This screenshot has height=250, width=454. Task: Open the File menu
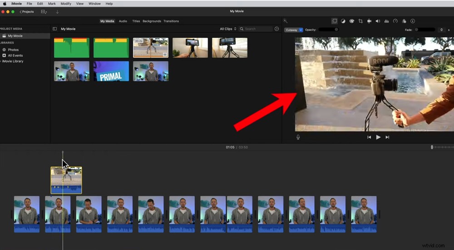tap(29, 4)
